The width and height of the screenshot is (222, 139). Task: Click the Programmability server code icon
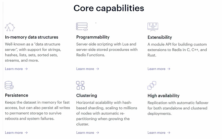tap(82, 27)
